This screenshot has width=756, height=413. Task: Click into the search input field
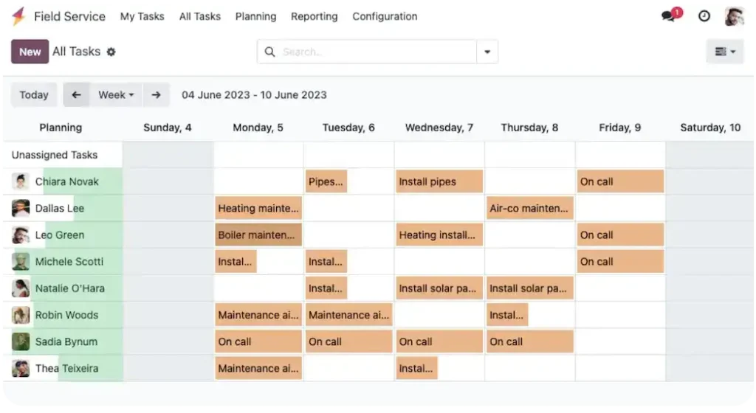tap(377, 52)
